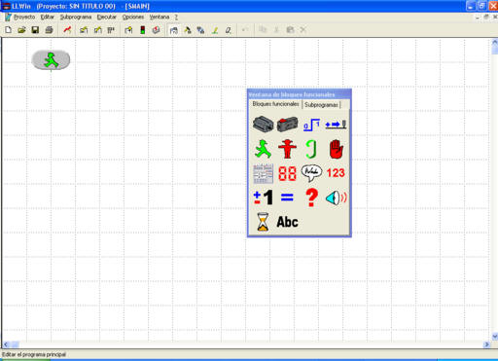
Task: Pick the red hand stop block
Action: pos(336,149)
